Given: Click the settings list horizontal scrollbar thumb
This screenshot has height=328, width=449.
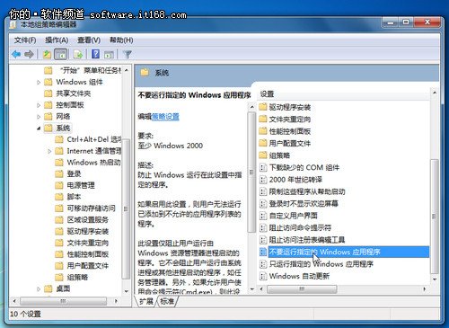Looking at the screenshot, I should [x=302, y=289].
